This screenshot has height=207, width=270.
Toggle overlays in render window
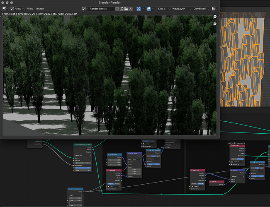pos(148,9)
